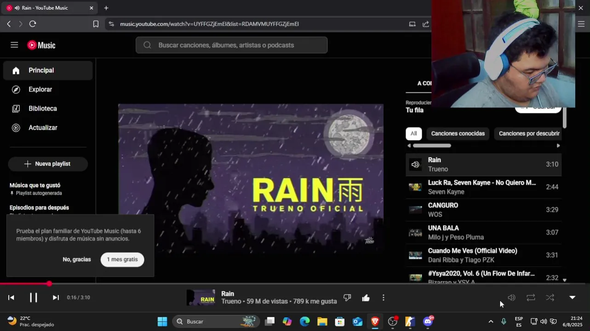Create a Nueva playlist
Viewport: 590px width, 331px height.
click(48, 164)
